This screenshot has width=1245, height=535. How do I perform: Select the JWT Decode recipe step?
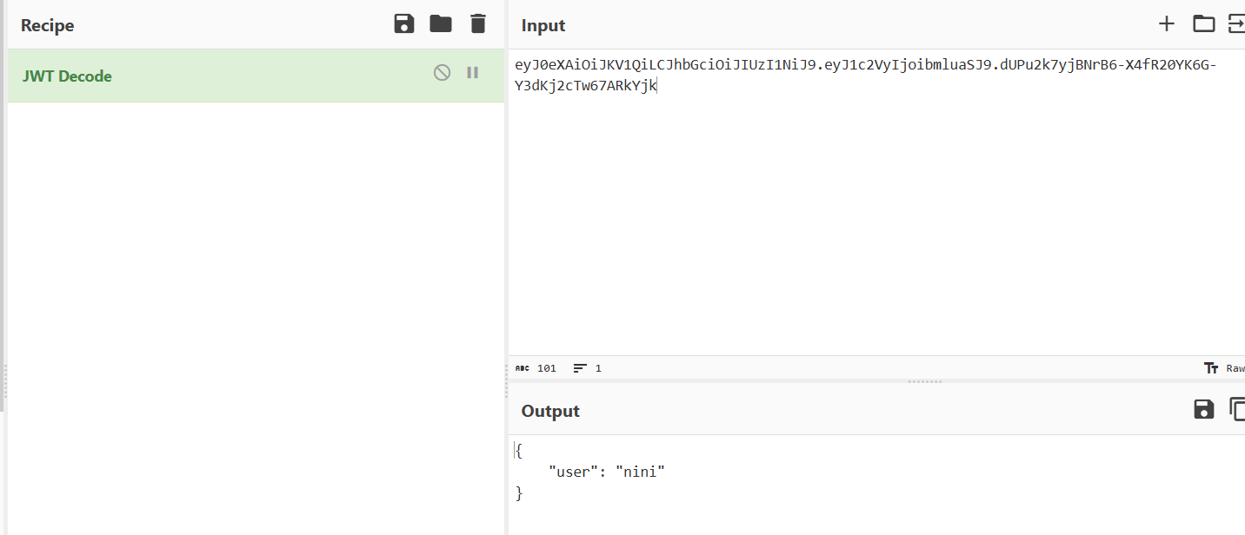pos(256,76)
